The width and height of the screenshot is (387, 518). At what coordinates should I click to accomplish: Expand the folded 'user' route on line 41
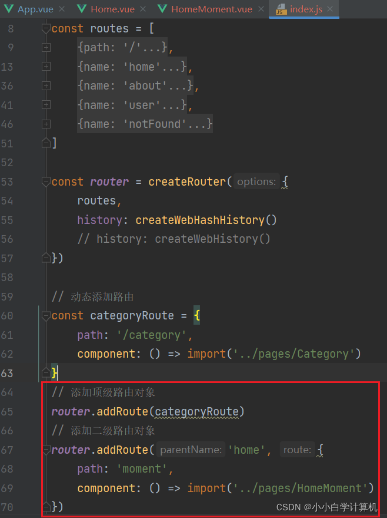coord(46,105)
